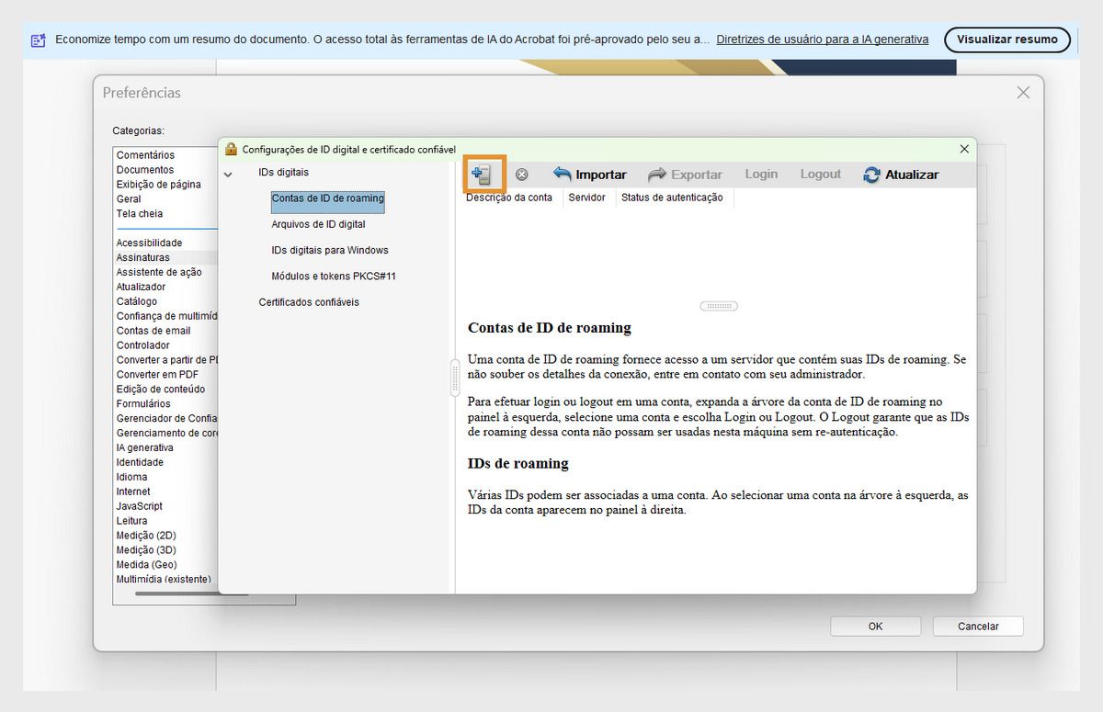Close the Configurações de ID digital dialog
Screen dimensions: 1103x712
[x=964, y=149]
